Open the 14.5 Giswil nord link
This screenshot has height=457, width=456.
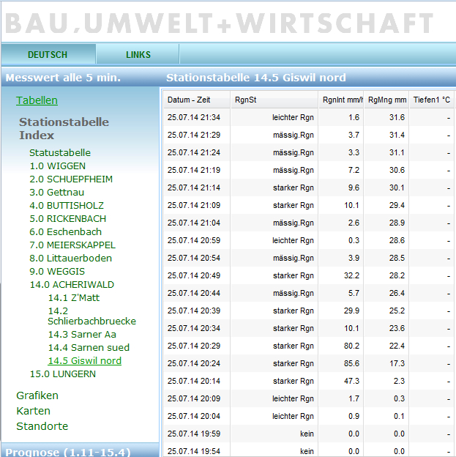pos(84,361)
